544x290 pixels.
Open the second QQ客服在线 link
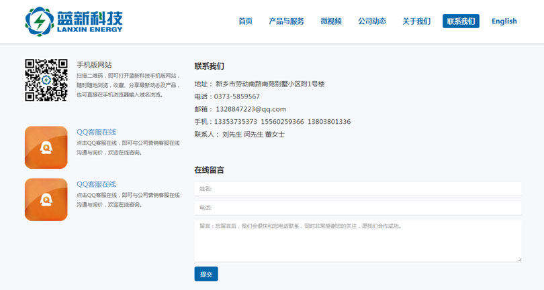click(x=97, y=184)
